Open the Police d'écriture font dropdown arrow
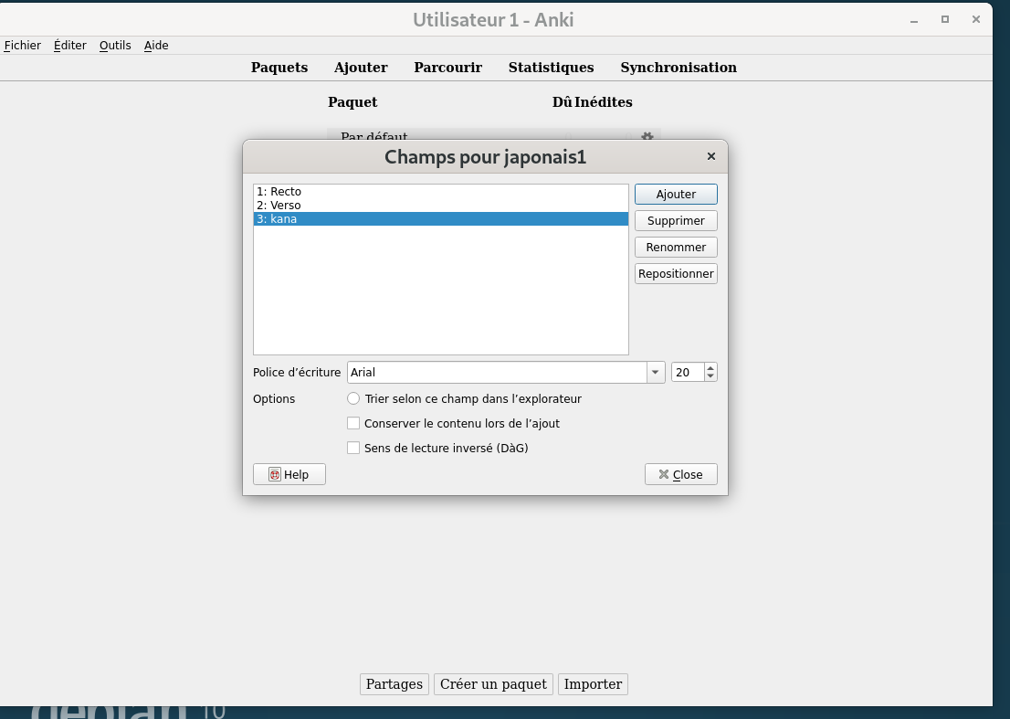The width and height of the screenshot is (1010, 719). click(x=656, y=373)
